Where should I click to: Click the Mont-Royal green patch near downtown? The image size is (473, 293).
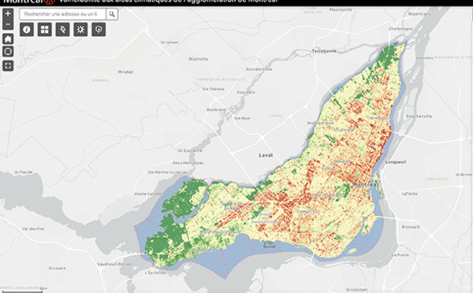click(343, 191)
